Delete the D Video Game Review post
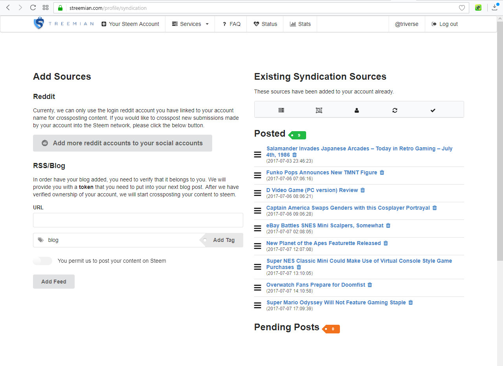503x366 pixels. pyautogui.click(x=363, y=190)
